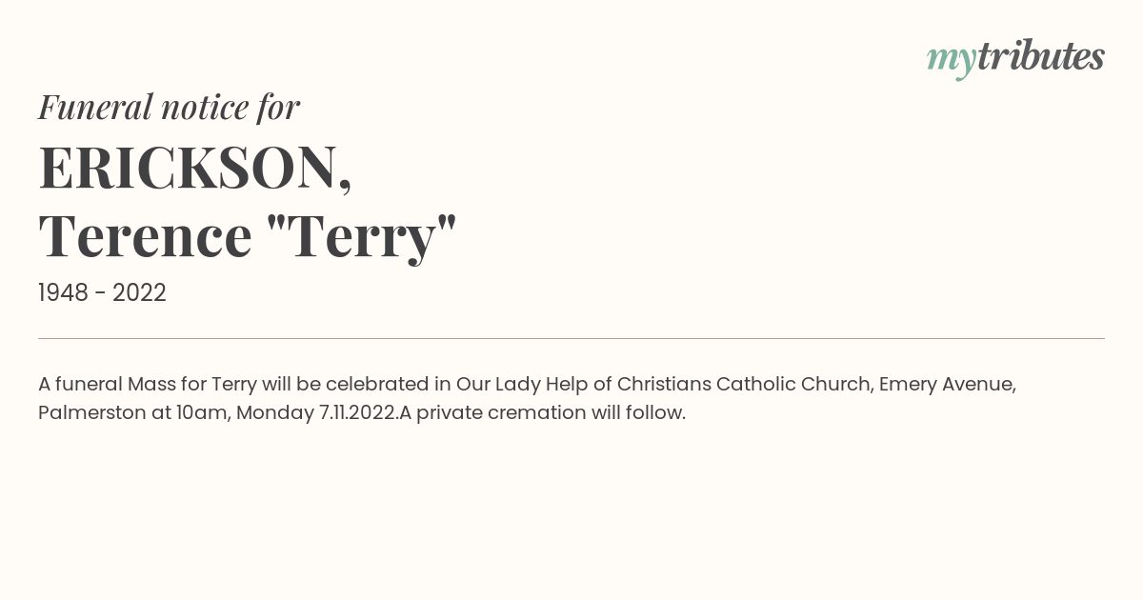Click the date 'Monday 7.11.2022'

[x=316, y=413]
